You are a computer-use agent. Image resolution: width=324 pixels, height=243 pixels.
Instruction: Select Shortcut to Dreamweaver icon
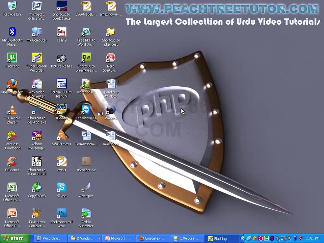pyautogui.click(x=86, y=62)
